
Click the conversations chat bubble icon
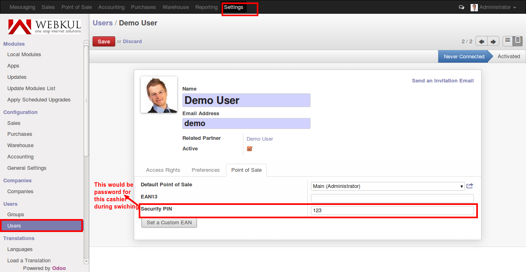[461, 7]
